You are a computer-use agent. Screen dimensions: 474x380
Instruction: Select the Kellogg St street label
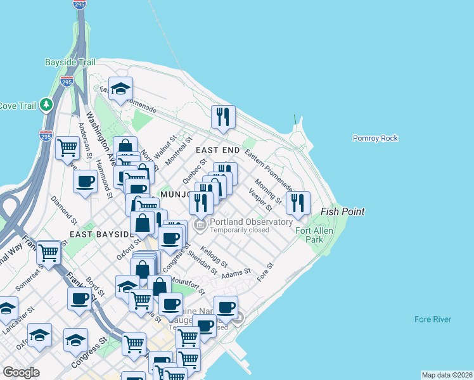214,256
